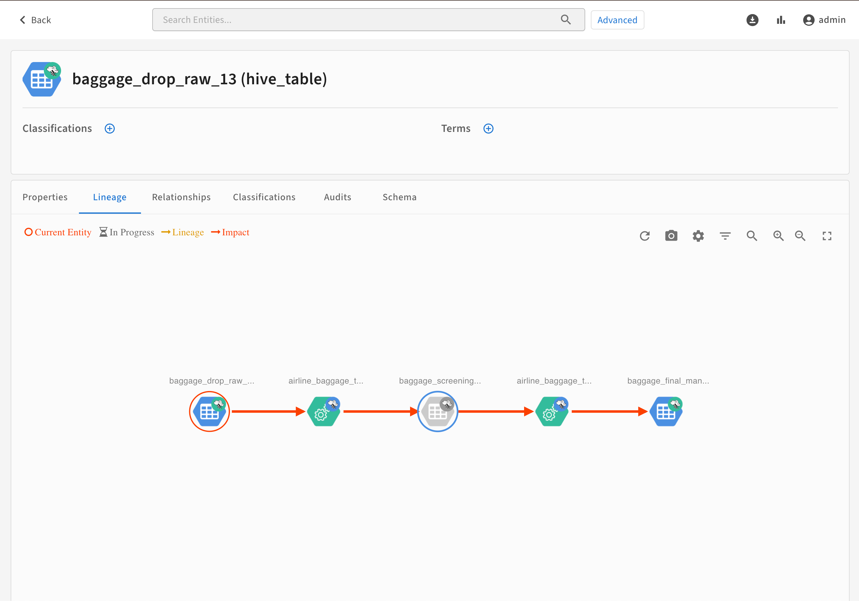Switch to the Properties tab
Viewport: 859px width, 601px height.
(45, 197)
